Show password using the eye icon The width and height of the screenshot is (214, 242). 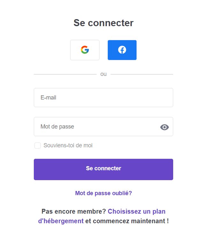point(165,127)
